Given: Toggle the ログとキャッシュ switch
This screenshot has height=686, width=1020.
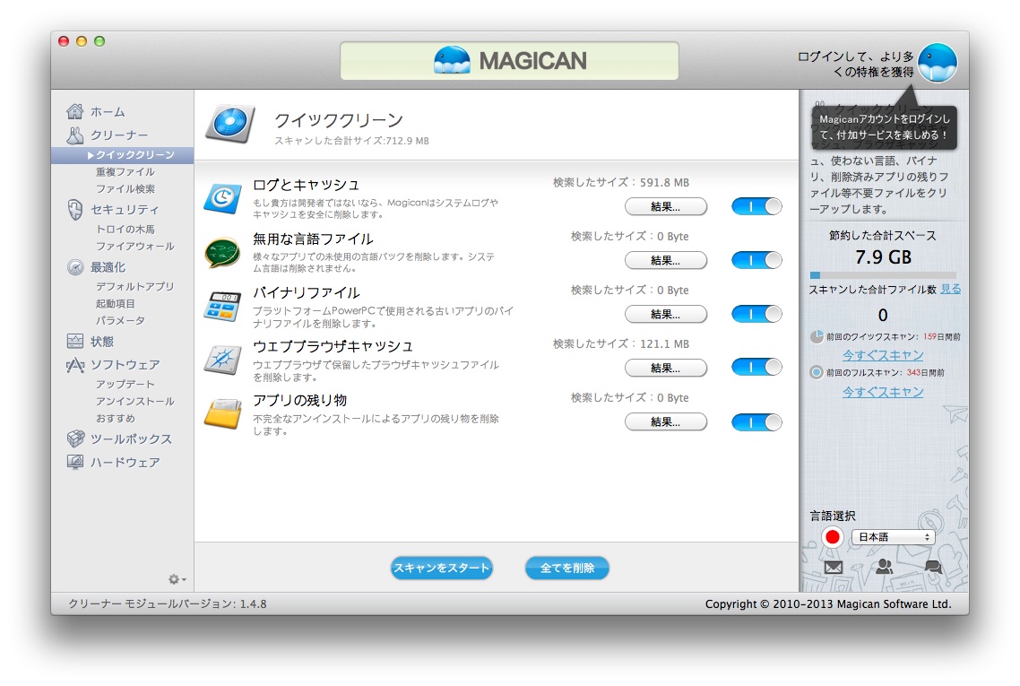Looking at the screenshot, I should click(756, 206).
